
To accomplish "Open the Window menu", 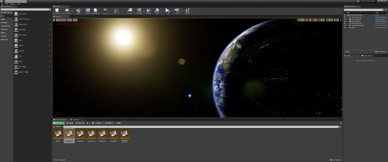I will pos(13,4).
